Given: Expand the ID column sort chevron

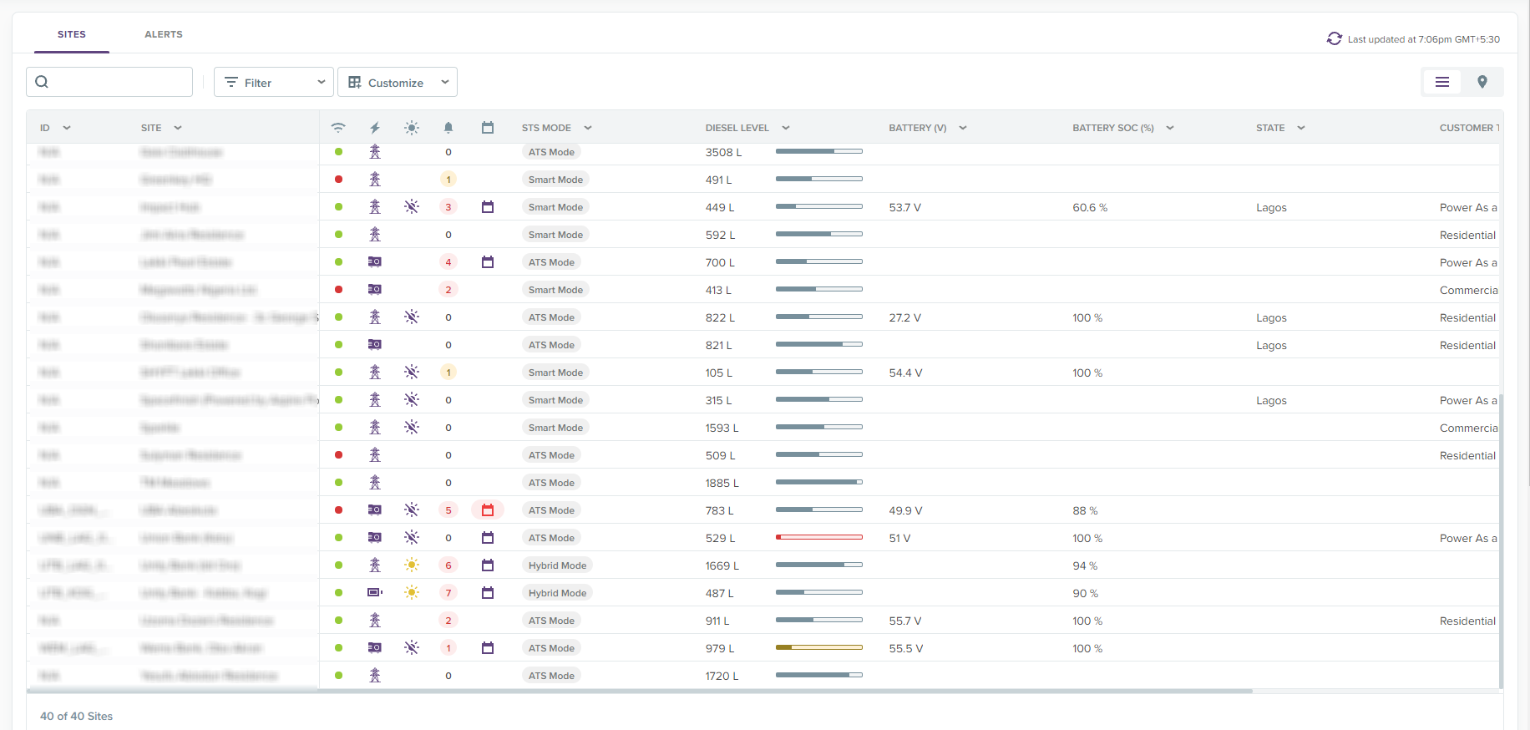Looking at the screenshot, I should tap(67, 128).
